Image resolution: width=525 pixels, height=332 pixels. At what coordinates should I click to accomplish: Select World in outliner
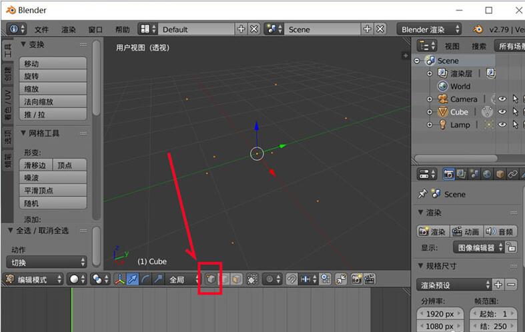[460, 87]
